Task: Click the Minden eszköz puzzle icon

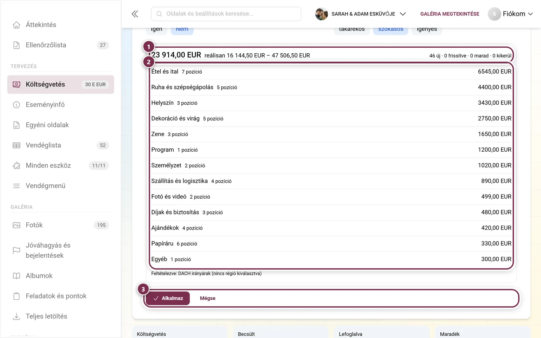Action: coord(17,166)
